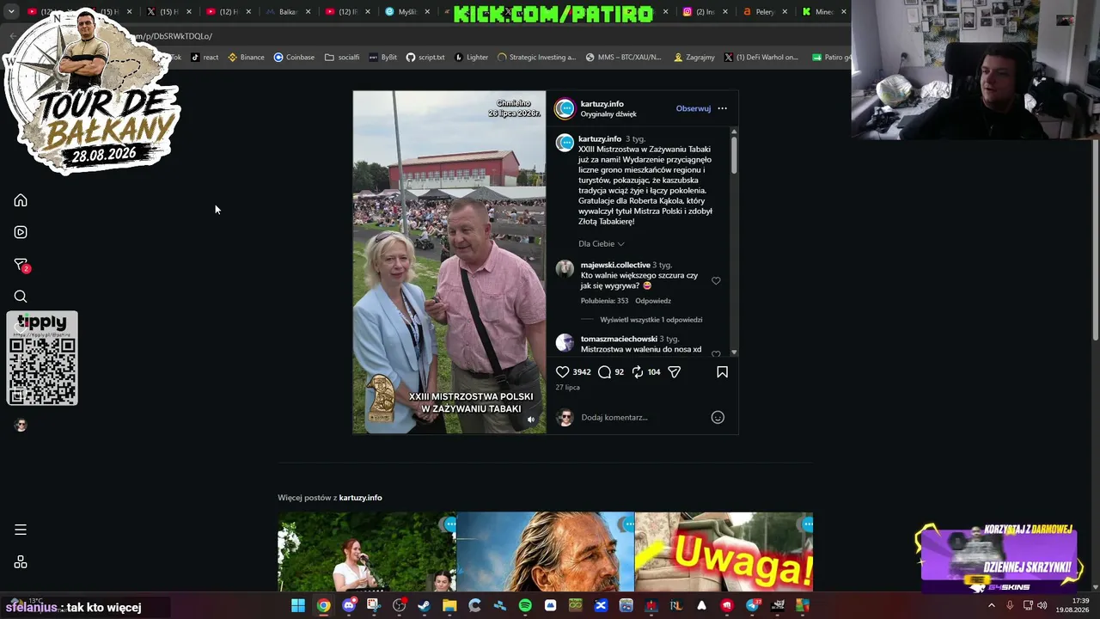Switch to the Instagram (2) Ins tab
Image resolution: width=1100 pixels, height=619 pixels.
click(705, 12)
